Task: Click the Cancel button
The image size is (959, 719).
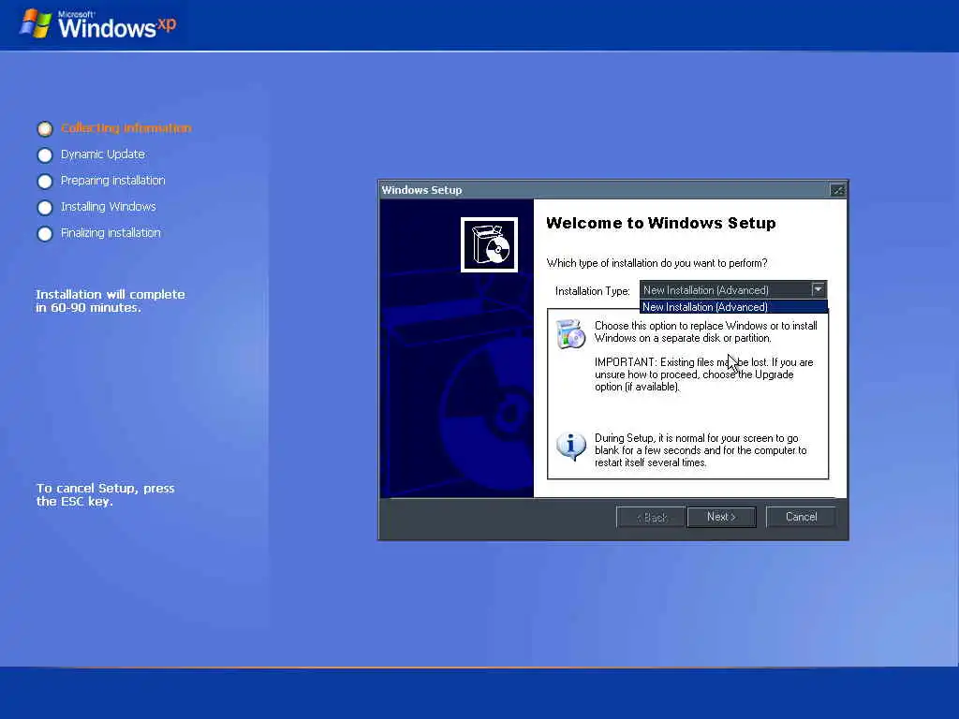Action: [801, 517]
